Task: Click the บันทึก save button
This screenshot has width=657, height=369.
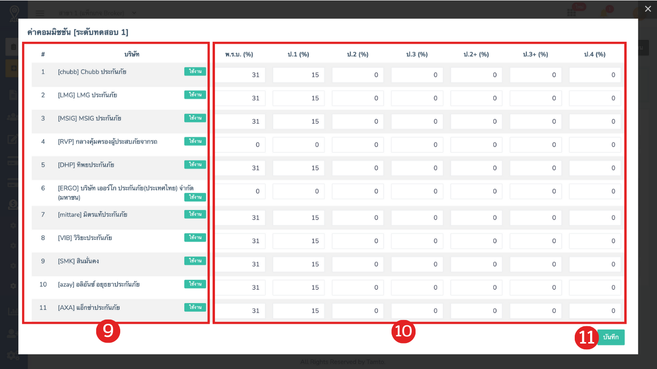Action: (x=611, y=337)
